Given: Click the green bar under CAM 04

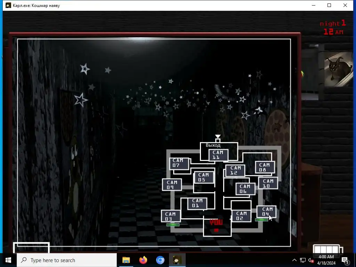Looking at the screenshot, I should click(261, 220).
